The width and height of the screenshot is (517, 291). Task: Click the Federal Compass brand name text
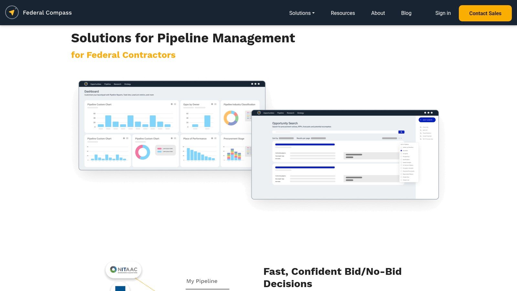pos(47,13)
